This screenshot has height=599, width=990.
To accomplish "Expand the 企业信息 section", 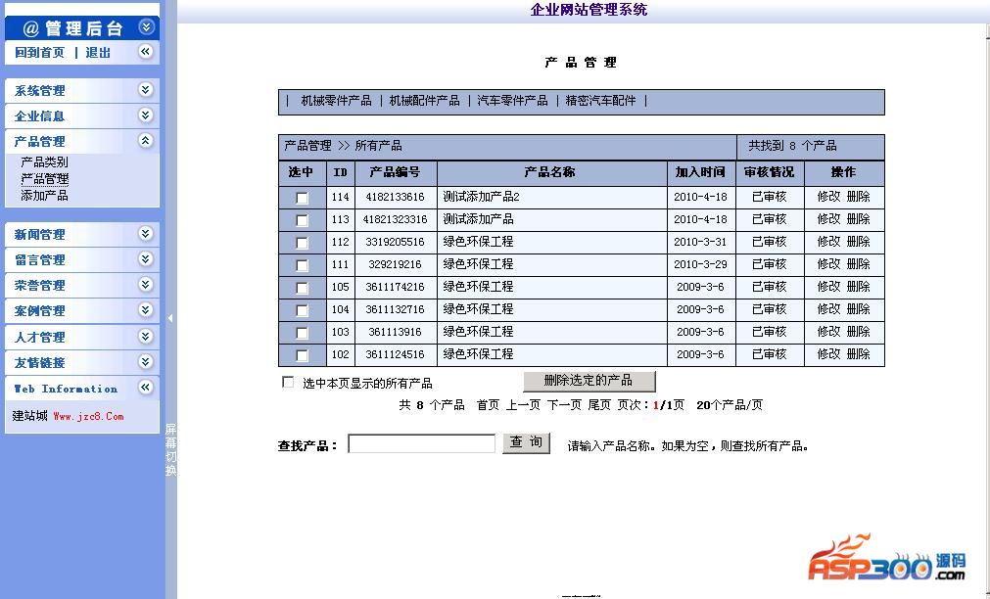I will [x=146, y=115].
